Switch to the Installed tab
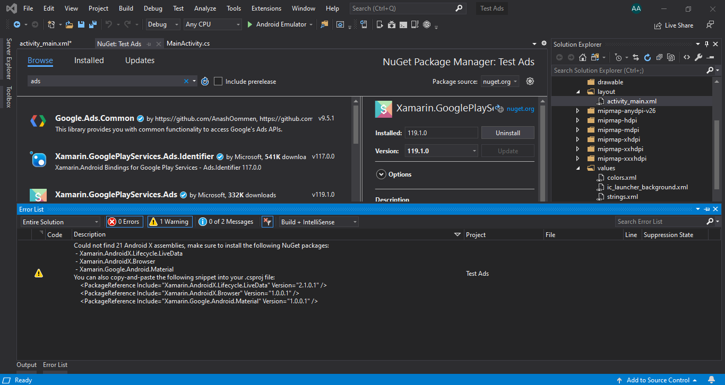This screenshot has width=725, height=385. 89,60
